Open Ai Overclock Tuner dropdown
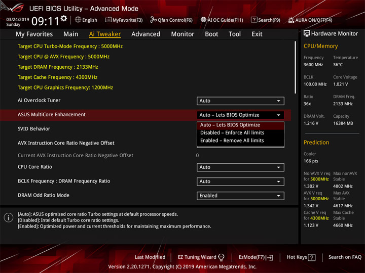This screenshot has width=365, height=273. point(240,101)
